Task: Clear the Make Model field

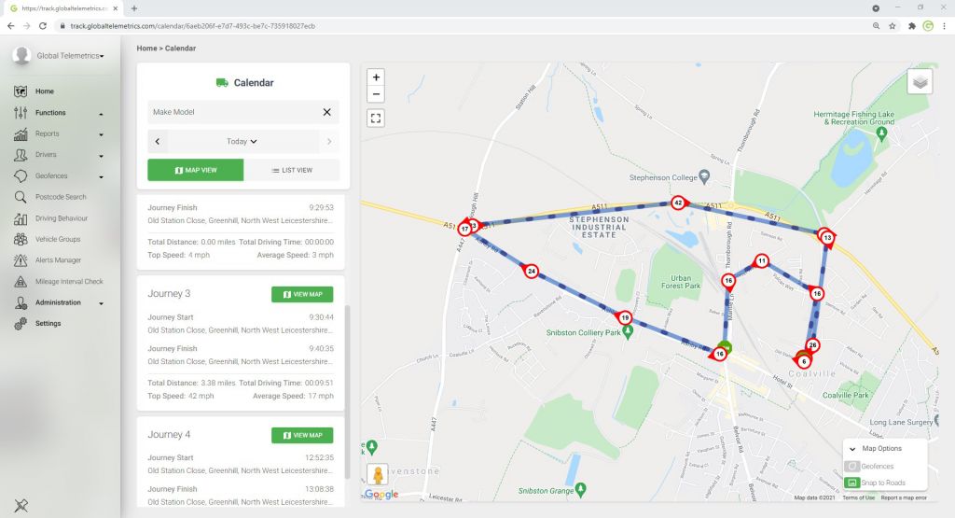Action: 326,112
